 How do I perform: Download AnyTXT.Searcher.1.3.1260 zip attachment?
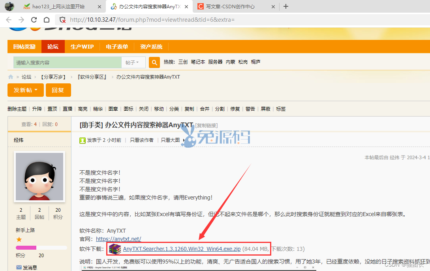tap(182, 249)
